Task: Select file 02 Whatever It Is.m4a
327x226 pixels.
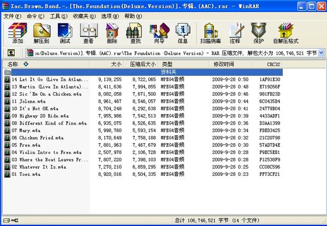Action: (x=143, y=167)
